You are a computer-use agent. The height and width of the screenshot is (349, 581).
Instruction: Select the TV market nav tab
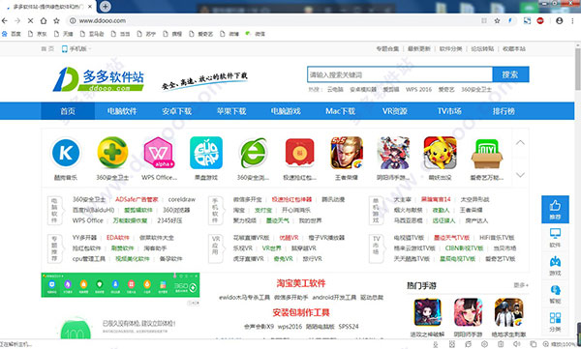click(x=449, y=111)
